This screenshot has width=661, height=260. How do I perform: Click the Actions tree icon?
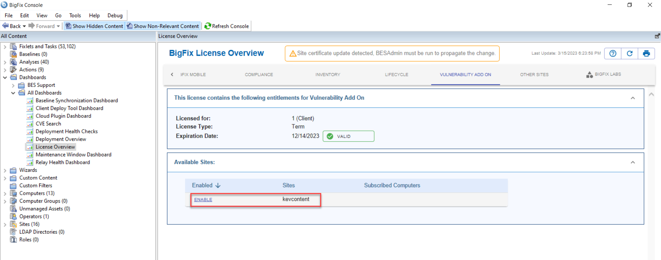point(13,70)
